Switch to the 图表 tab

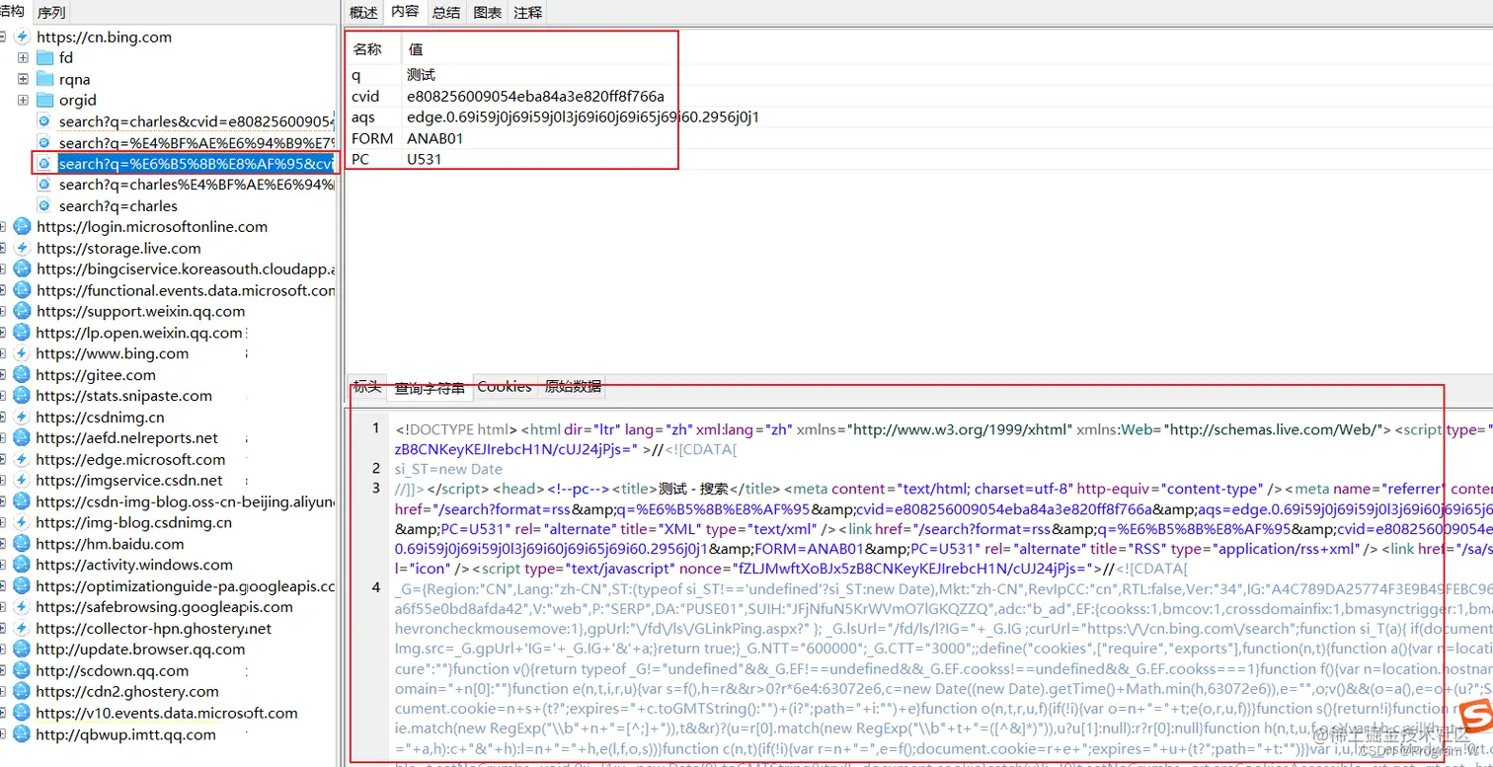click(488, 12)
